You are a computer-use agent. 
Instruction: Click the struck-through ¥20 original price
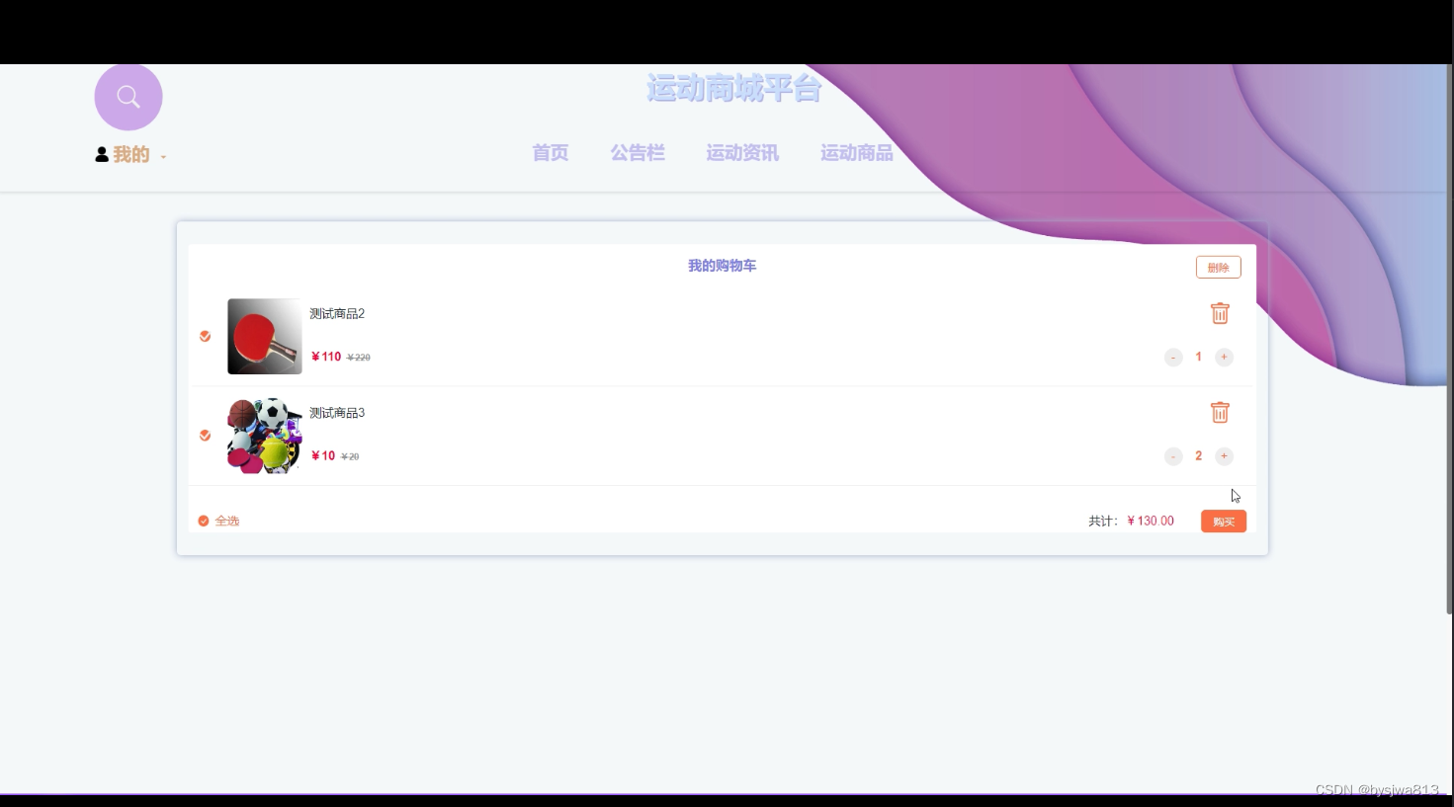point(350,456)
